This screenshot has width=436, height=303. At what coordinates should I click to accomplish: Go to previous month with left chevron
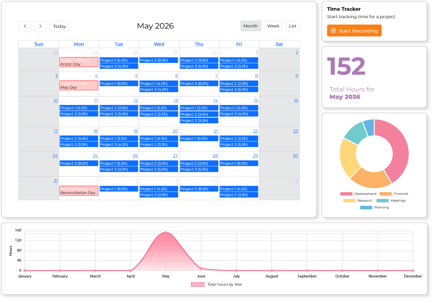25,26
